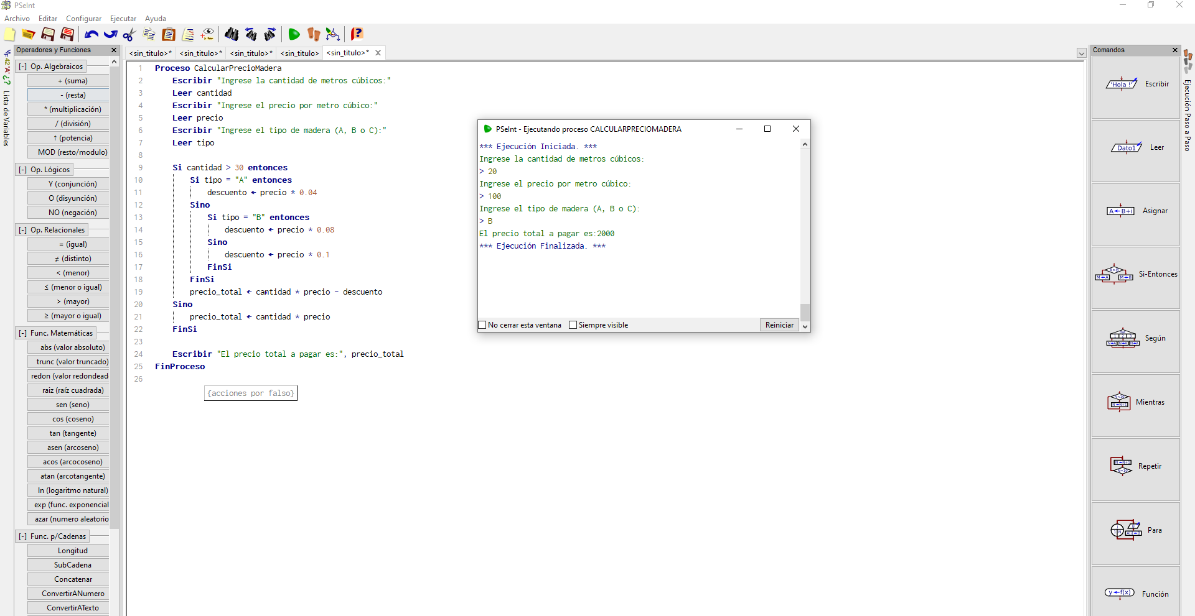Open search with the binoculars icon
1195x616 pixels.
coord(232,34)
